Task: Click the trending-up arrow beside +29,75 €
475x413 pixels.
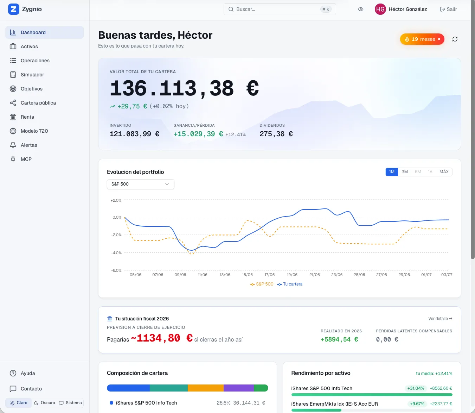Action: (x=113, y=106)
